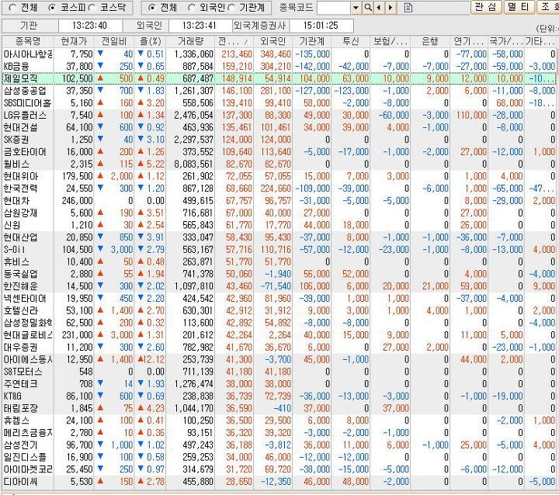Sort by the 은행 column header
The image size is (559, 495).
(429, 41)
